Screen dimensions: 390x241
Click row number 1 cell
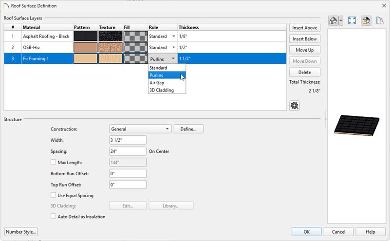[13, 37]
